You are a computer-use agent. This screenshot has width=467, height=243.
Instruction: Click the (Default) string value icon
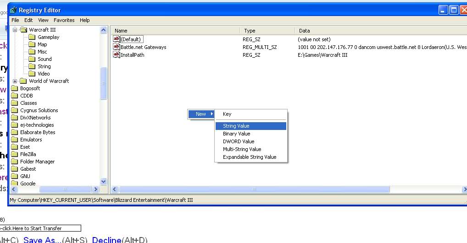tap(117, 39)
